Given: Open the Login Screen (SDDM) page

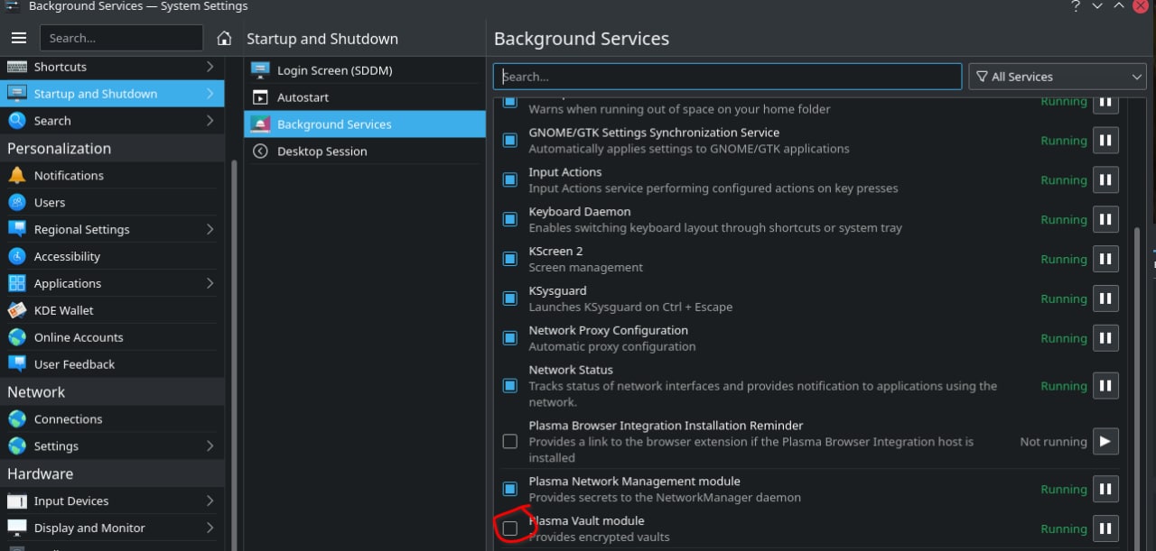Looking at the screenshot, I should tap(364, 70).
